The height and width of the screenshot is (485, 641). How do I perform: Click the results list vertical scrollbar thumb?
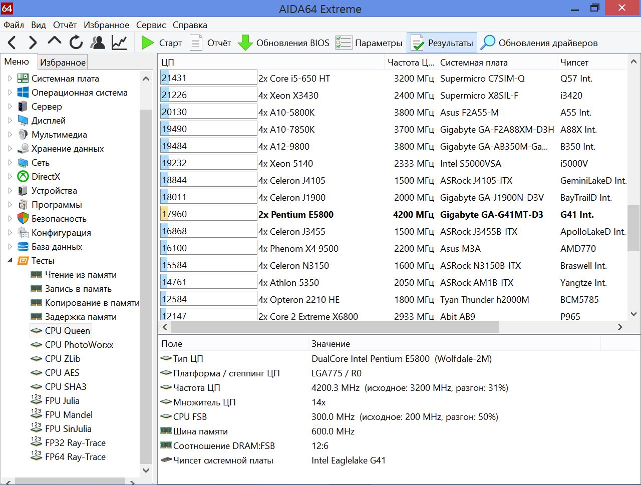pos(633,228)
